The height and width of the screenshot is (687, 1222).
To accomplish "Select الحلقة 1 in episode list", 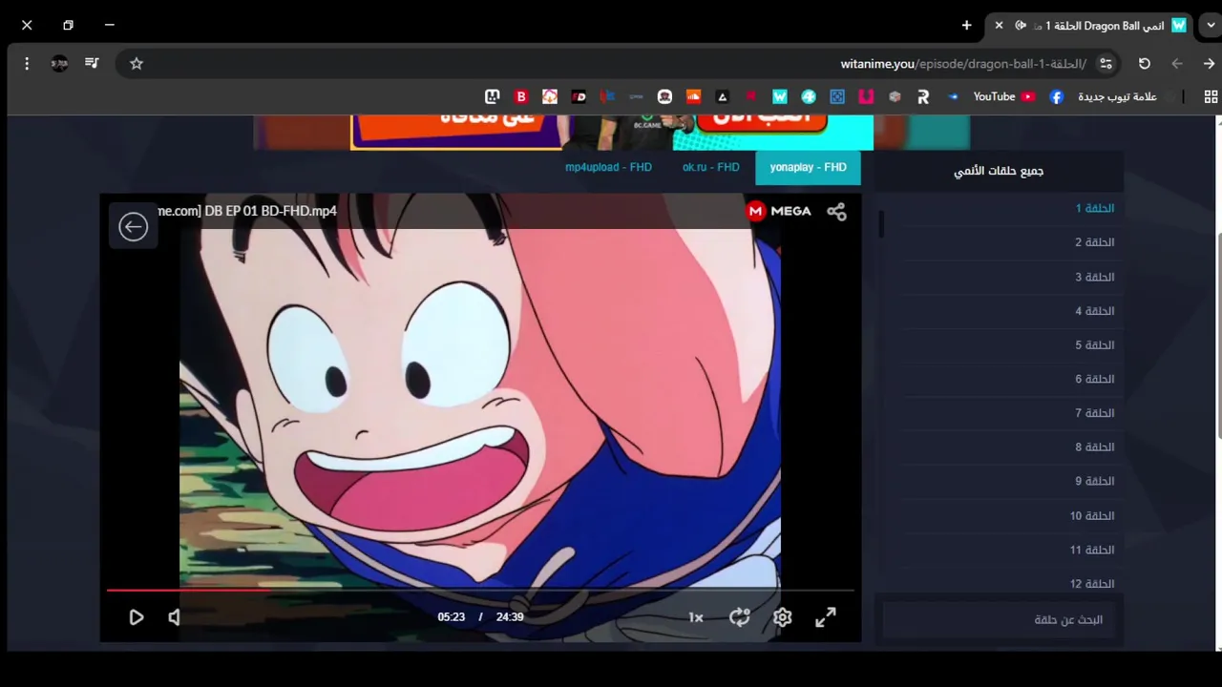I will [1095, 208].
